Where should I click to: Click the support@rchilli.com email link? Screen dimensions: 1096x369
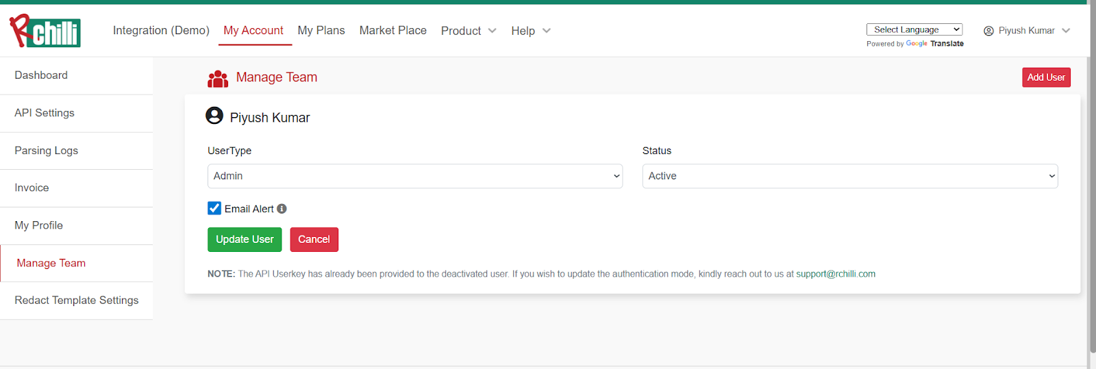pyautogui.click(x=835, y=274)
